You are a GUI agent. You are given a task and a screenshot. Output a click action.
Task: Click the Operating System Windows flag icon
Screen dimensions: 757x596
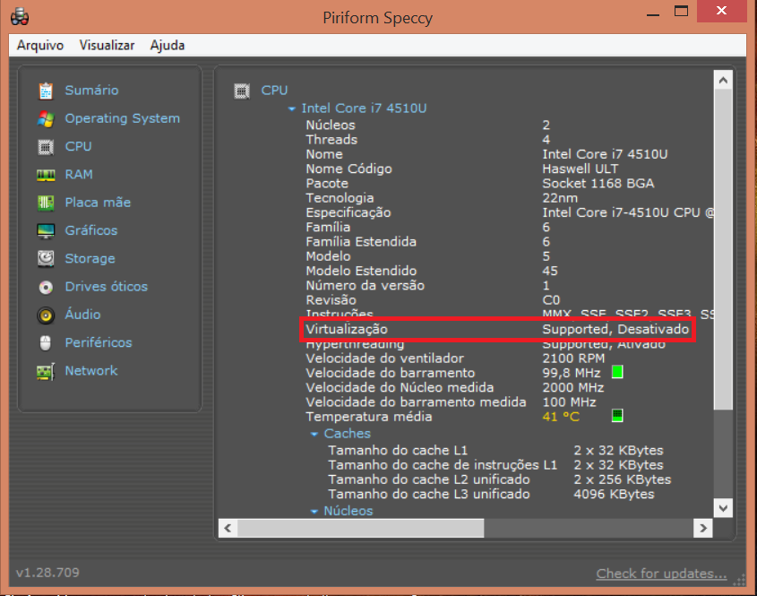[46, 118]
